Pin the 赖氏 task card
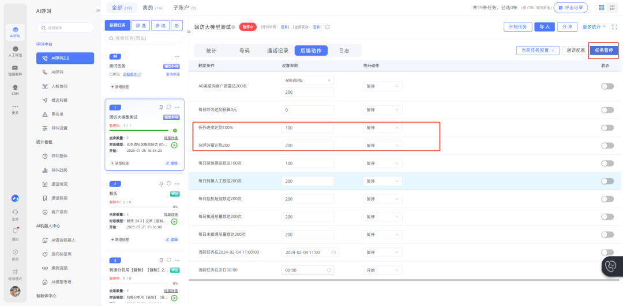 coord(161,184)
